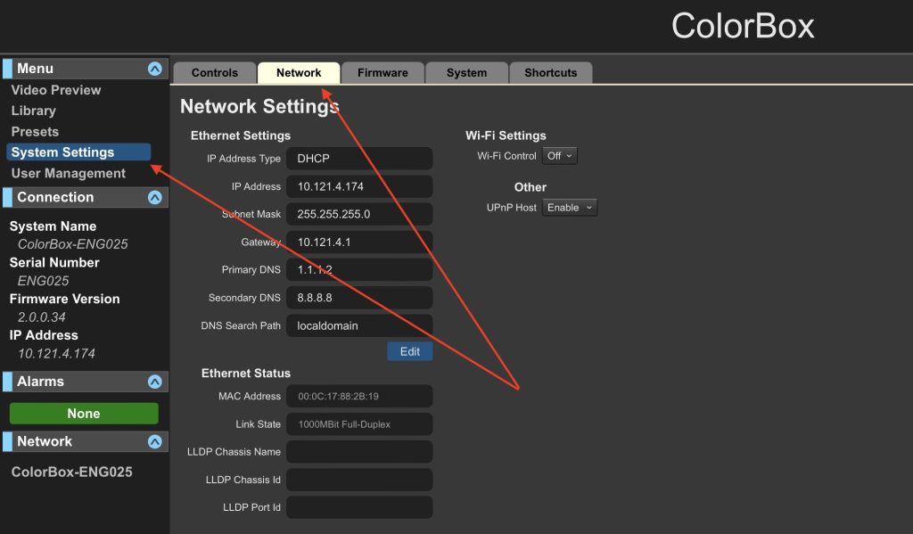The width and height of the screenshot is (913, 534).
Task: Click the serial number value ENG025
Action: click(x=43, y=281)
